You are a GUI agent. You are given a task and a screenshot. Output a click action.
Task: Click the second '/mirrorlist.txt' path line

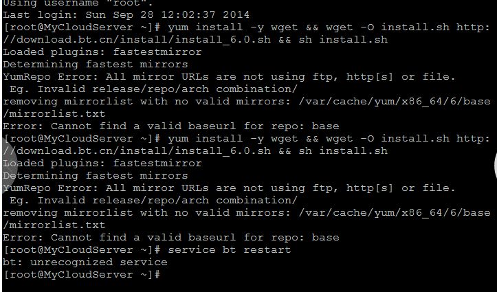54,225
